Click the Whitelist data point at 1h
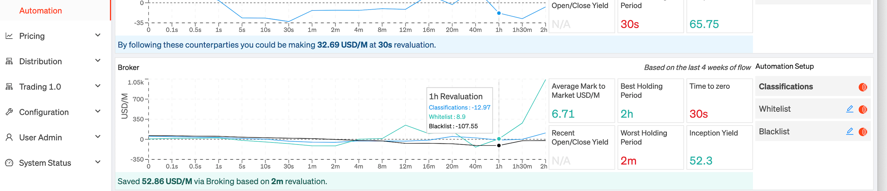The height and width of the screenshot is (191, 887). coord(499,139)
